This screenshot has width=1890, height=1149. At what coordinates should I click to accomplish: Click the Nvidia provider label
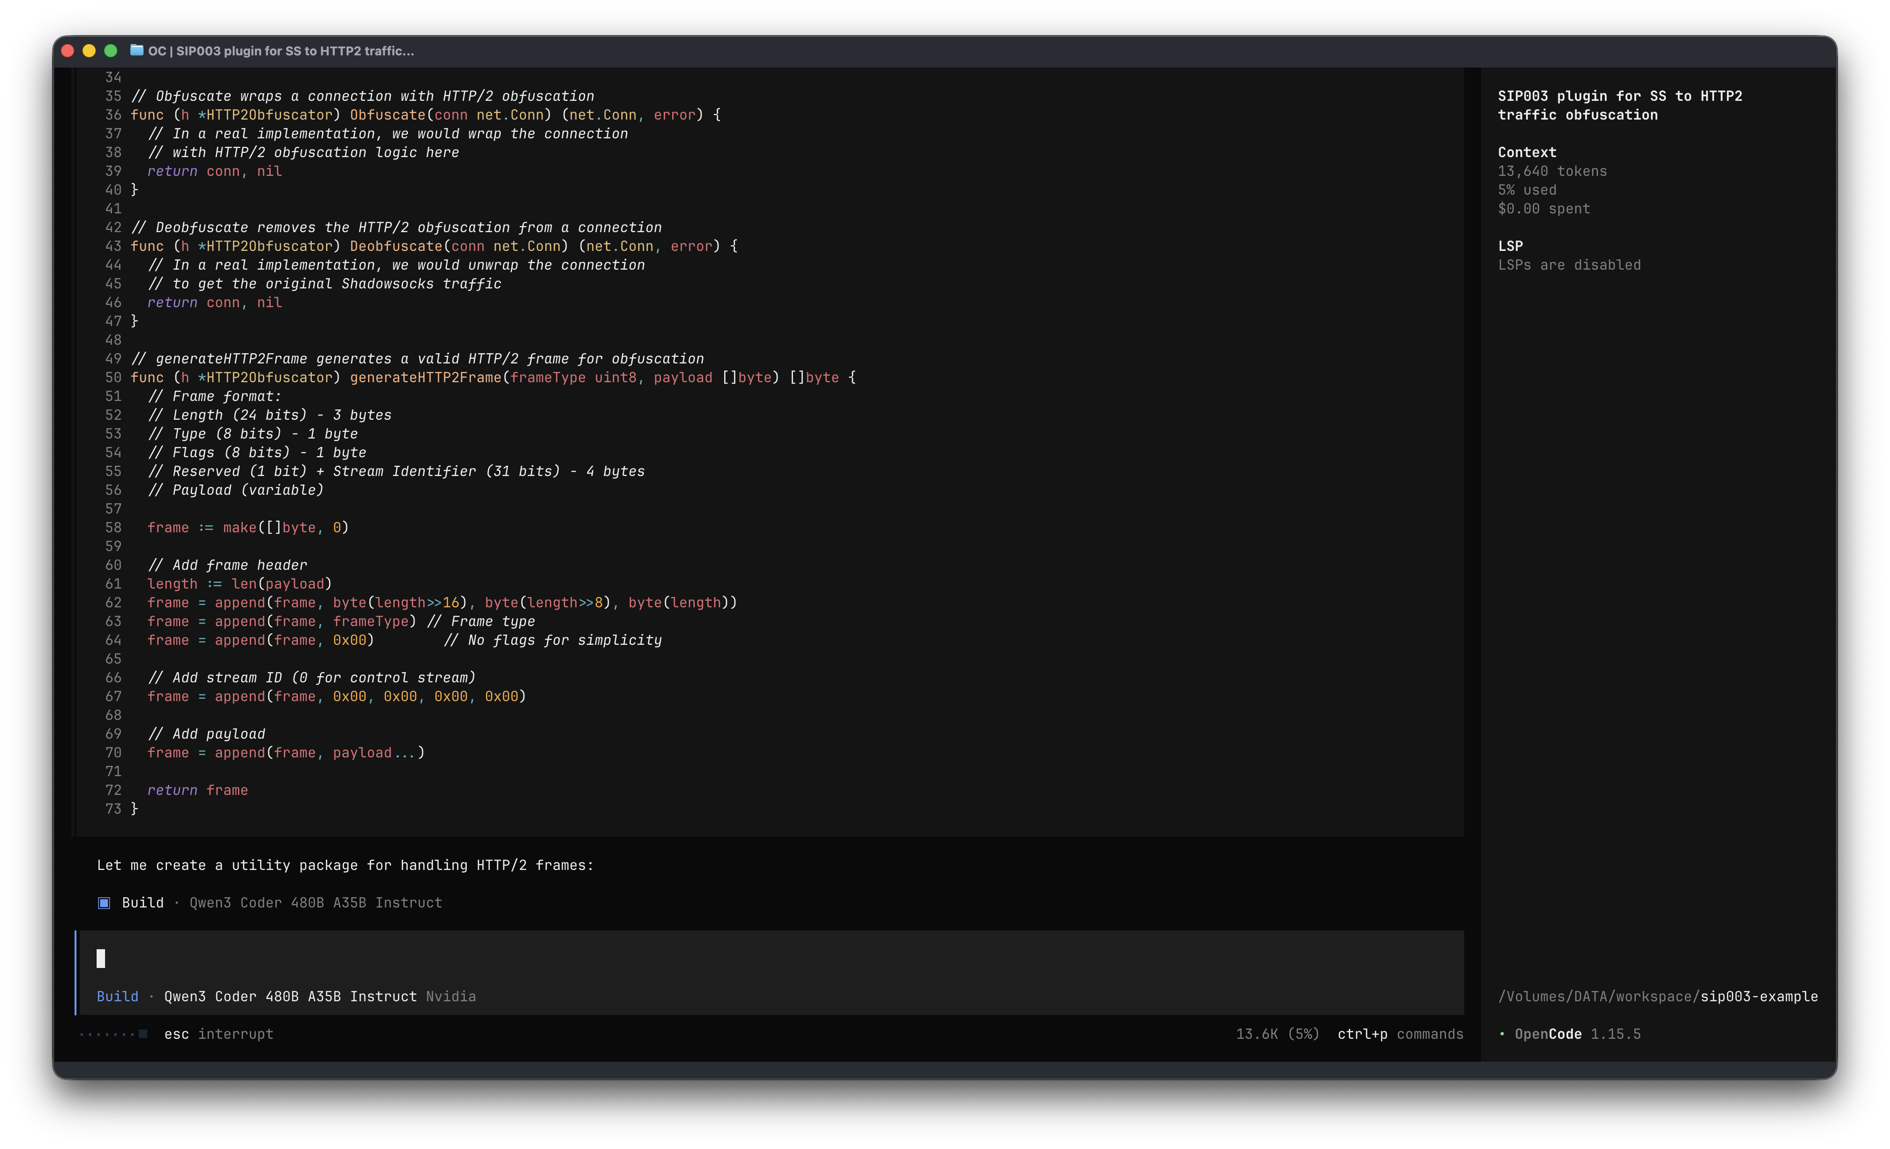click(x=451, y=997)
